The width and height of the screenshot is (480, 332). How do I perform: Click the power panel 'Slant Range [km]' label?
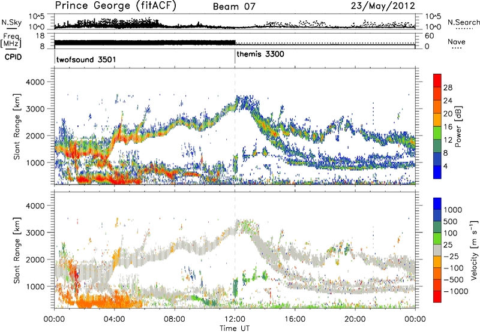[17, 126]
